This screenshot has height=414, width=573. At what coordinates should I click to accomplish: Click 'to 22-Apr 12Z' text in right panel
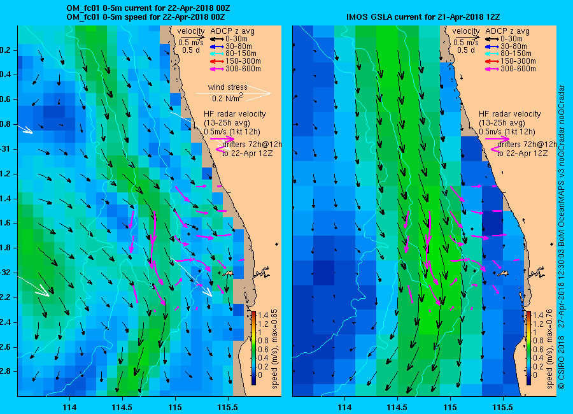(x=523, y=153)
